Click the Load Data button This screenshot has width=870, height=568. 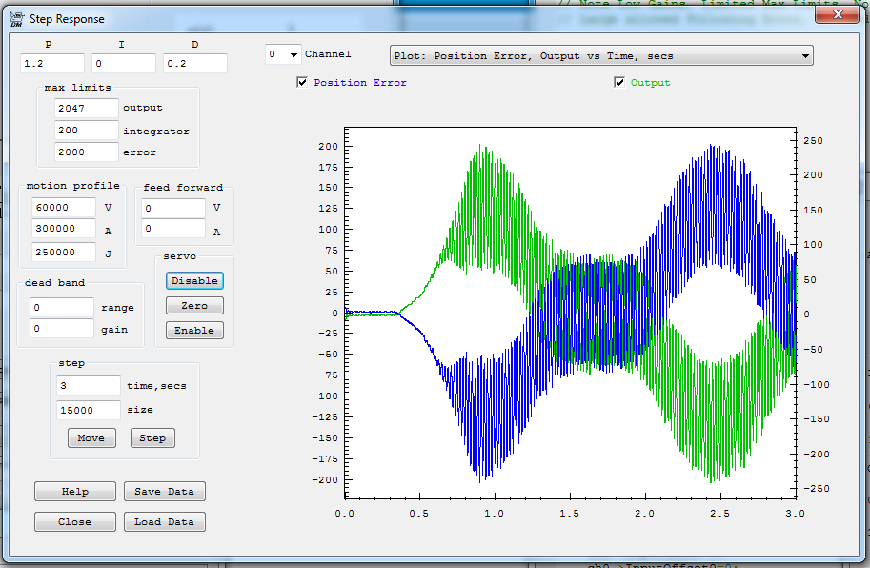coord(164,522)
